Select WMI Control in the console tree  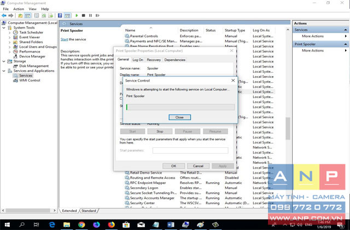point(30,81)
